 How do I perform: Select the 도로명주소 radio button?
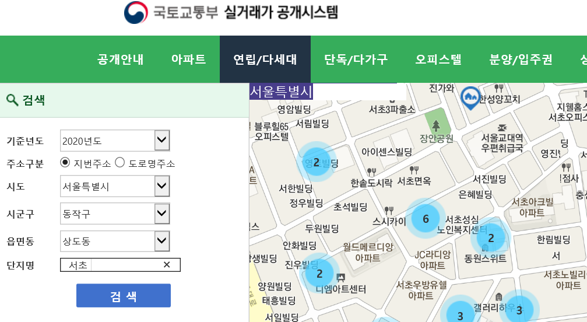coord(120,163)
